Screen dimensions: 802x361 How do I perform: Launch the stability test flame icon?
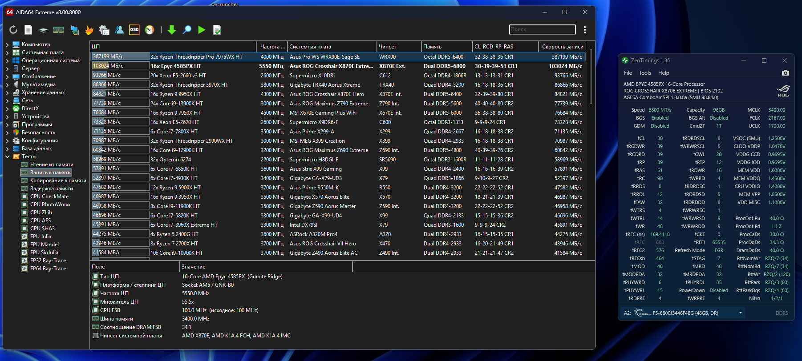coord(89,30)
